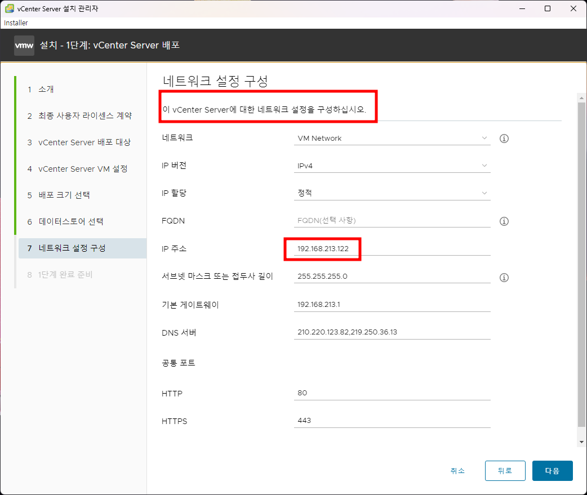Viewport: 587px width, 495px height.
Task: Click the scrollbar up arrow
Action: click(581, 98)
